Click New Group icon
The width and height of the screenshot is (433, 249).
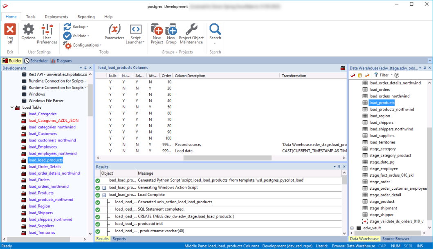[x=171, y=30]
